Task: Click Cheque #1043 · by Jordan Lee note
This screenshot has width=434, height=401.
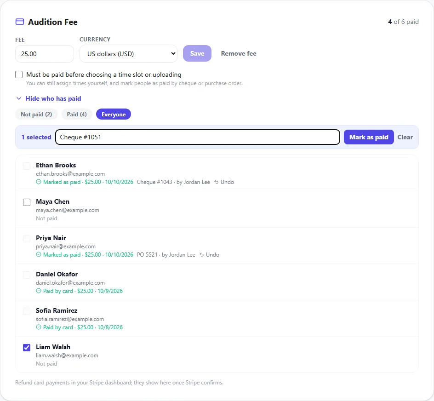Action: point(173,182)
